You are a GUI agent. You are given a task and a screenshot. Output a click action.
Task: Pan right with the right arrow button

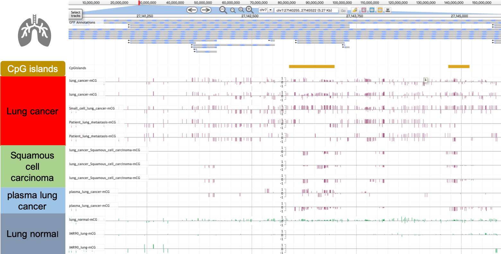pyautogui.click(x=206, y=10)
